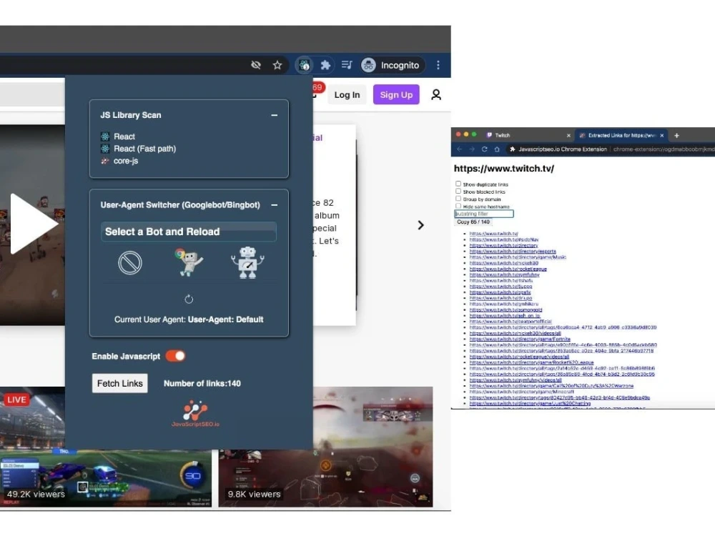Switch to the Extracted Links tab

coord(621,135)
